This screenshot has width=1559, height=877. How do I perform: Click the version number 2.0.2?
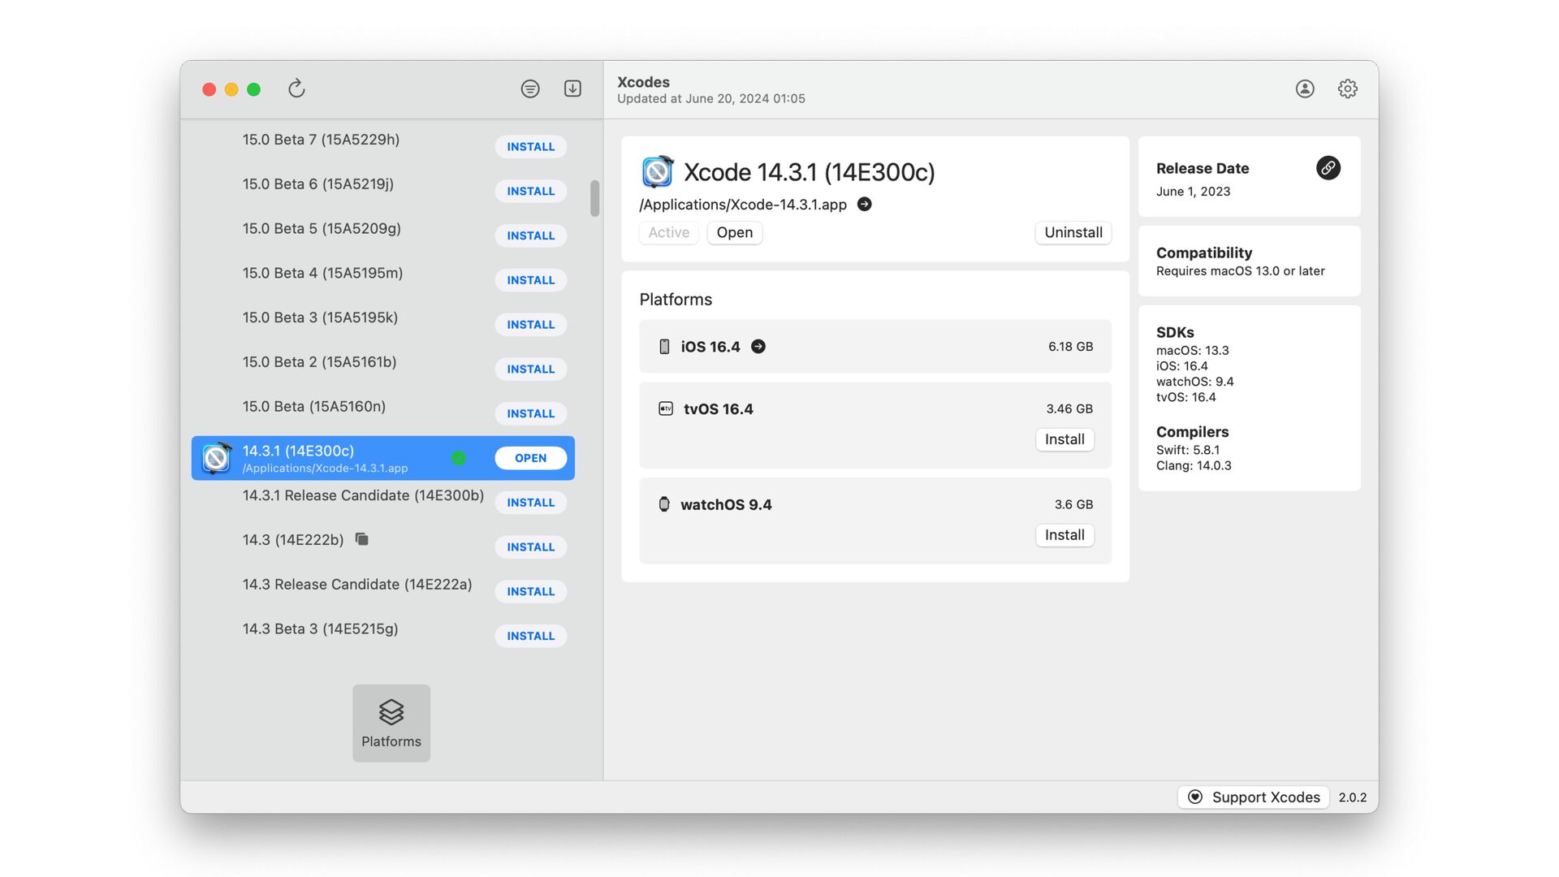click(x=1352, y=797)
